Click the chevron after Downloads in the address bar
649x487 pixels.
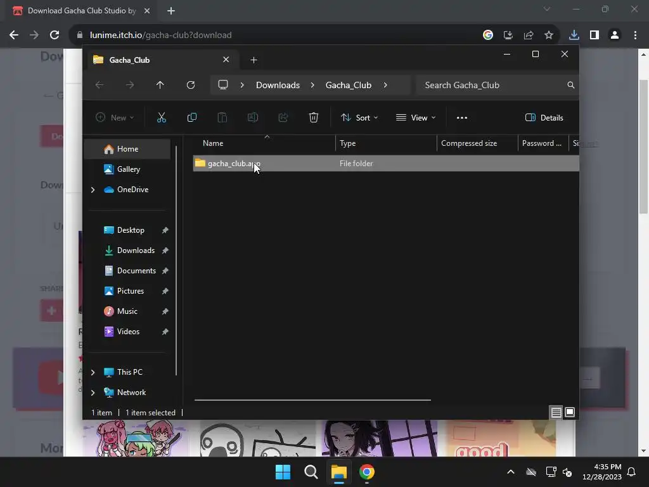pyautogui.click(x=312, y=85)
